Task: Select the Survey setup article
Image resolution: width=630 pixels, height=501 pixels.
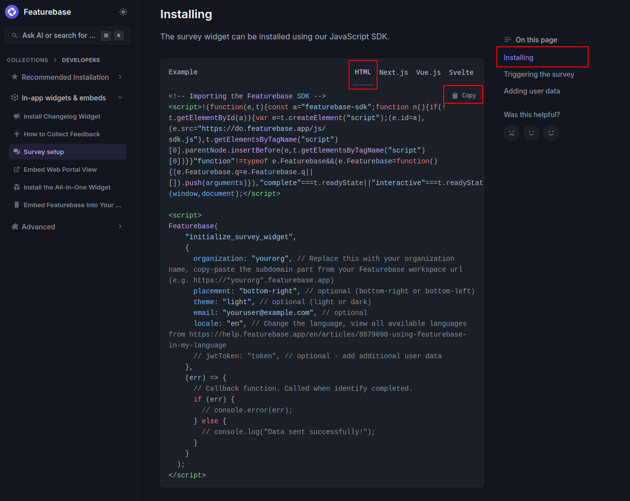Action: [68, 152]
